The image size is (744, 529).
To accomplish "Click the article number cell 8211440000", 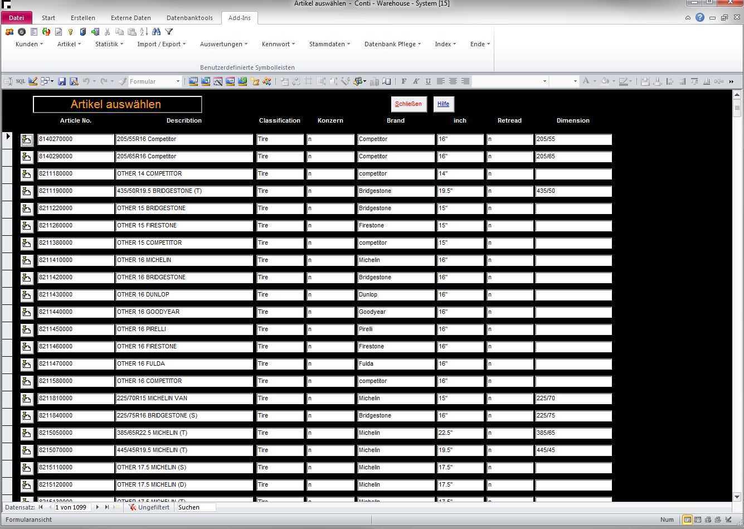I will (x=76, y=312).
